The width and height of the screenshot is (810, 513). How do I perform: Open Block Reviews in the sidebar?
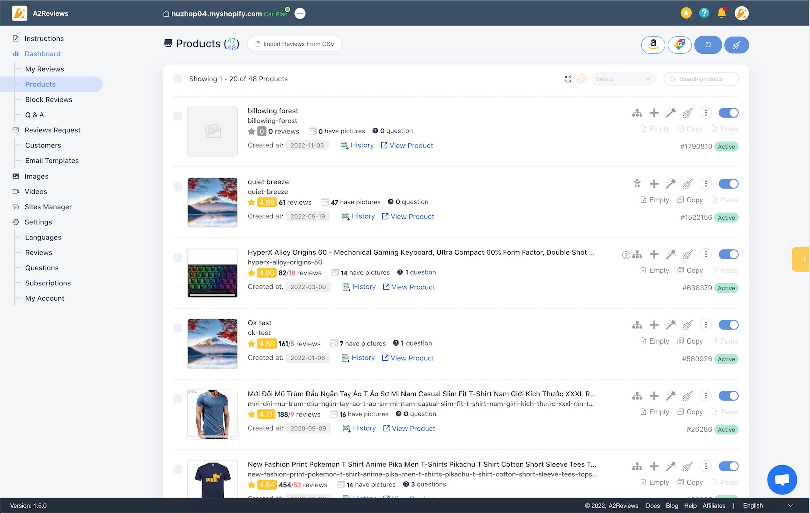tap(49, 100)
